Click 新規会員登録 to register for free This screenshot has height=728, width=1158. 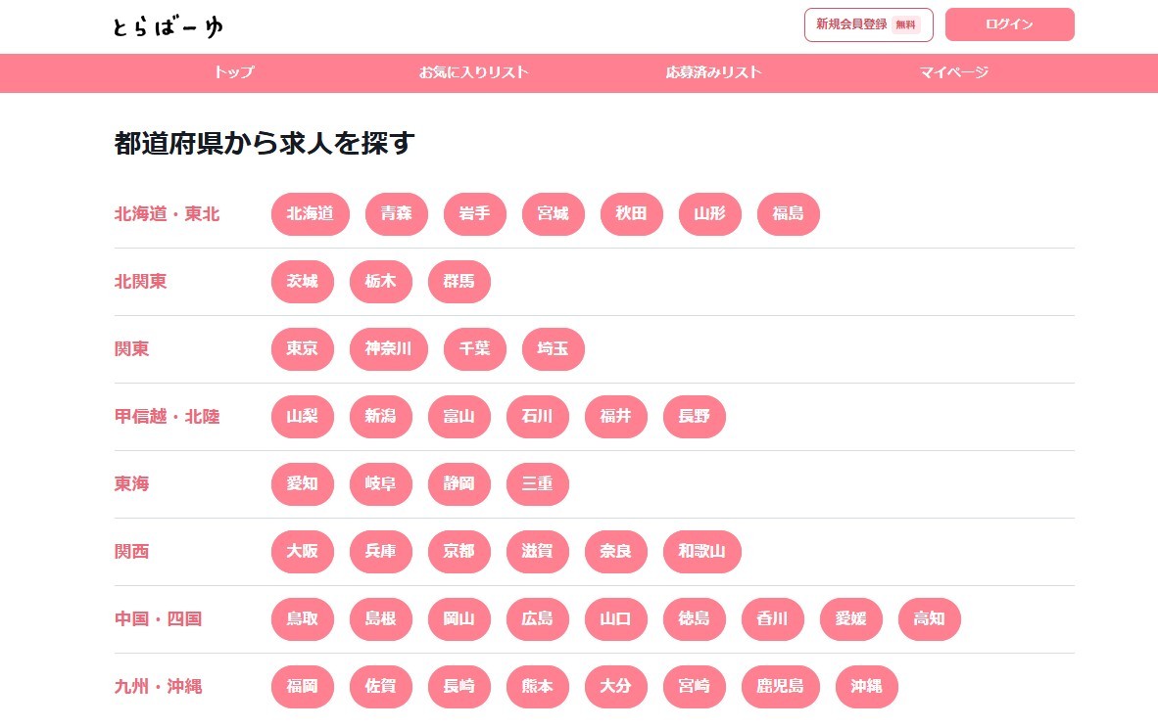868,24
